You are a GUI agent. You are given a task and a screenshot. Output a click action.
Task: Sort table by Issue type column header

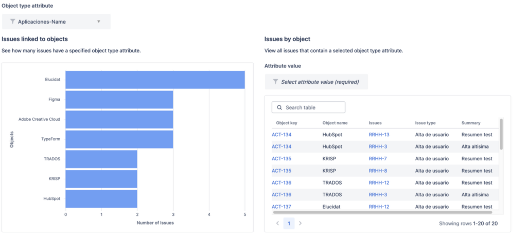pos(425,123)
